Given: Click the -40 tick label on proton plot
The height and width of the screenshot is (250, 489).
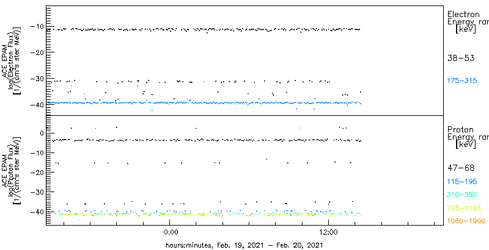Looking at the screenshot, I should click(x=37, y=212).
